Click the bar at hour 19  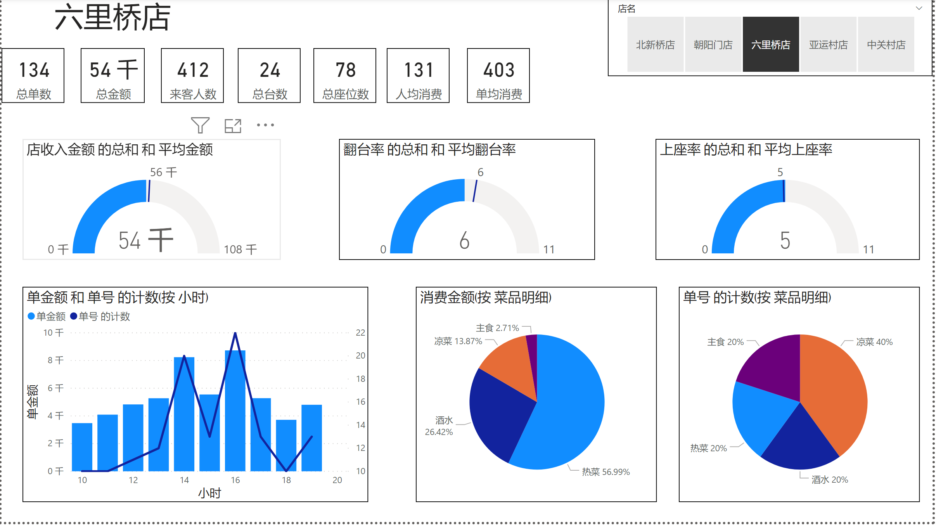tap(312, 438)
